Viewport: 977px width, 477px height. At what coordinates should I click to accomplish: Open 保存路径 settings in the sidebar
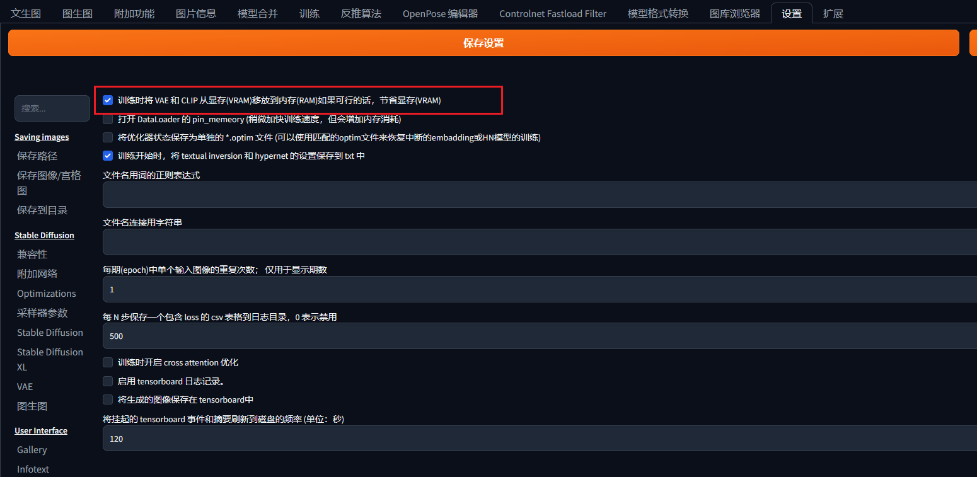[37, 156]
